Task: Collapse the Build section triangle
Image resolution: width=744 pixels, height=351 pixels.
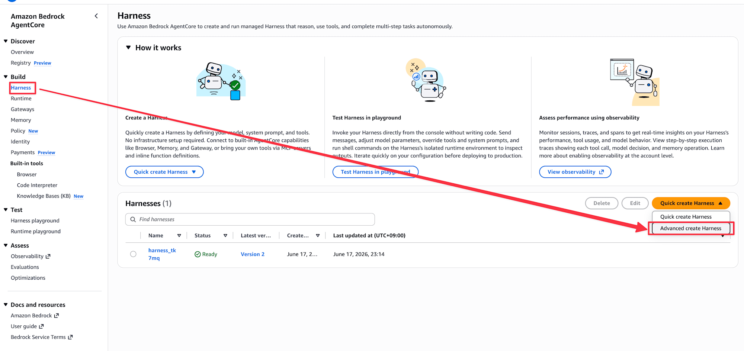Action: 6,77
